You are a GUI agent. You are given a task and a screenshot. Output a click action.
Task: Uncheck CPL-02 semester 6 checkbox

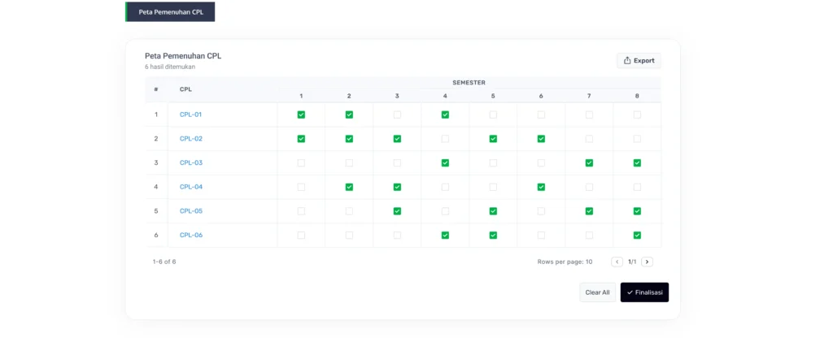[x=541, y=139]
